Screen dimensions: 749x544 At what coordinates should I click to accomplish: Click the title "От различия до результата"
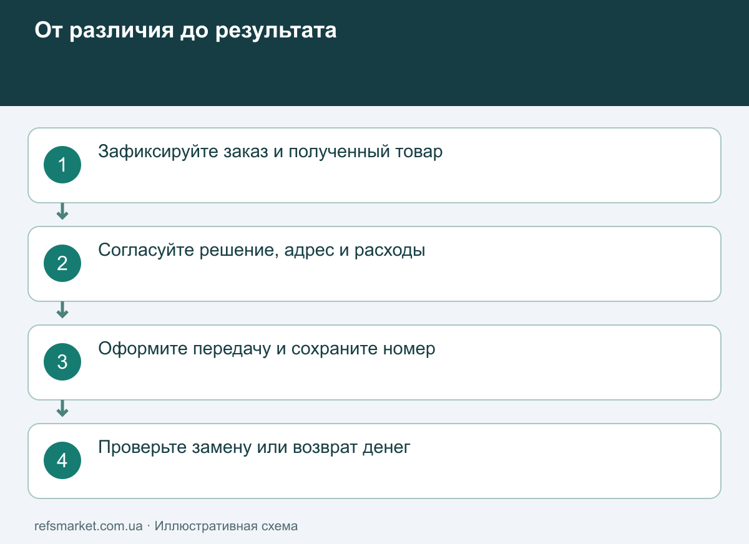185,31
